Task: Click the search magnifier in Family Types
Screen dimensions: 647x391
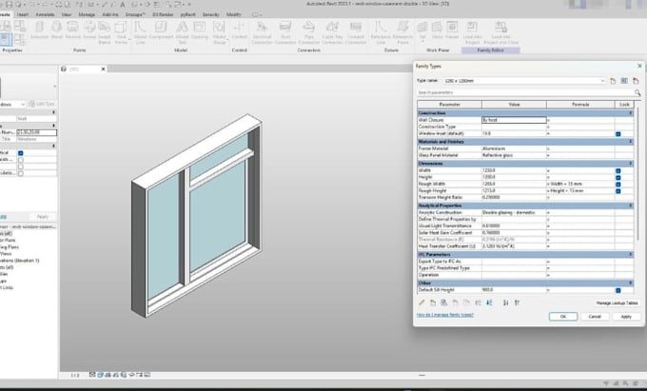Action: tap(637, 93)
